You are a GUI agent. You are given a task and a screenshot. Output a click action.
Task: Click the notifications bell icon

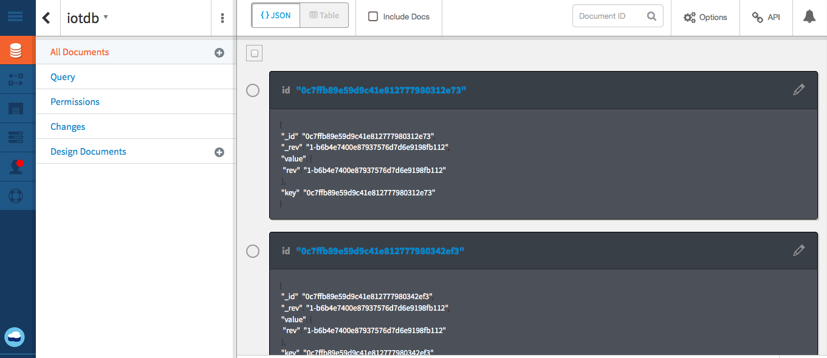[x=809, y=17]
